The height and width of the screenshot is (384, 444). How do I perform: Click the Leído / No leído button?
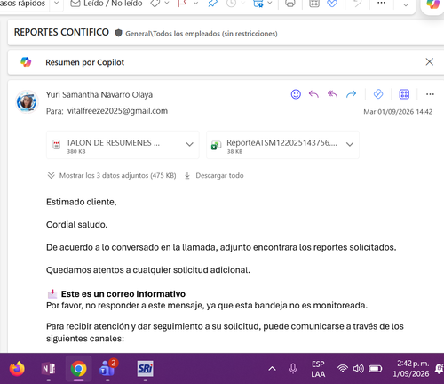[x=107, y=4]
